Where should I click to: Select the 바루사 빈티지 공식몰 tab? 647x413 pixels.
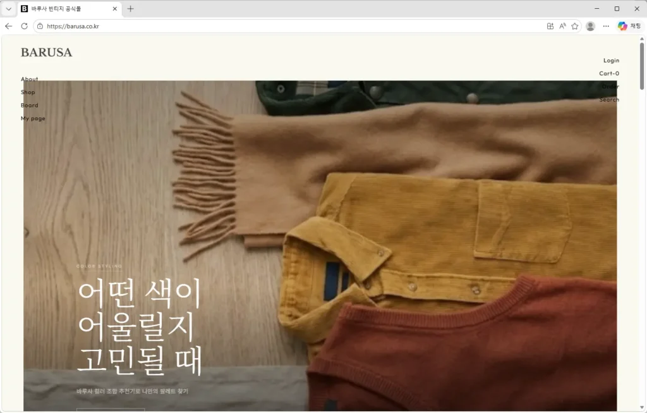coord(70,9)
